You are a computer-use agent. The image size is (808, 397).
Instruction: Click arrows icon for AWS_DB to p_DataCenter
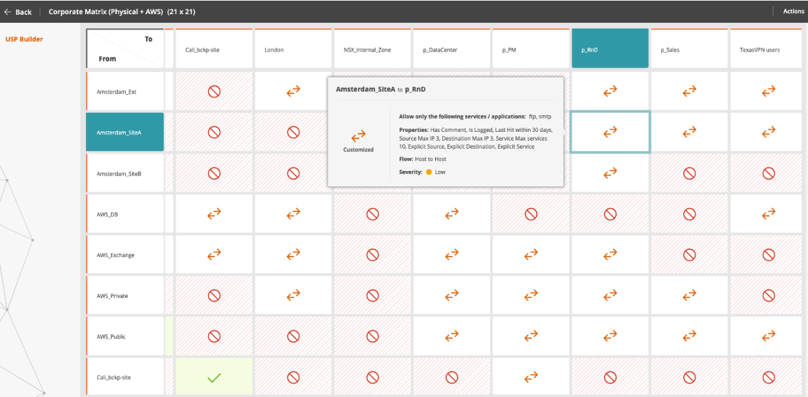coord(452,214)
